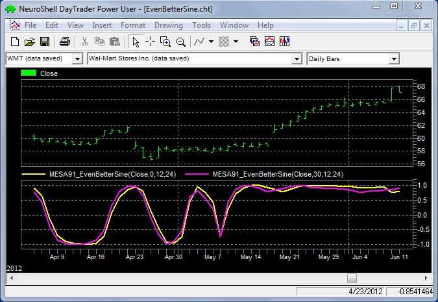Click the Copy icon
438x302 pixels.
tap(99, 42)
